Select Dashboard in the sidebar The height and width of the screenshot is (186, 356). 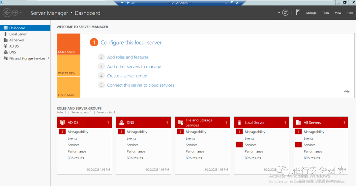pos(25,28)
